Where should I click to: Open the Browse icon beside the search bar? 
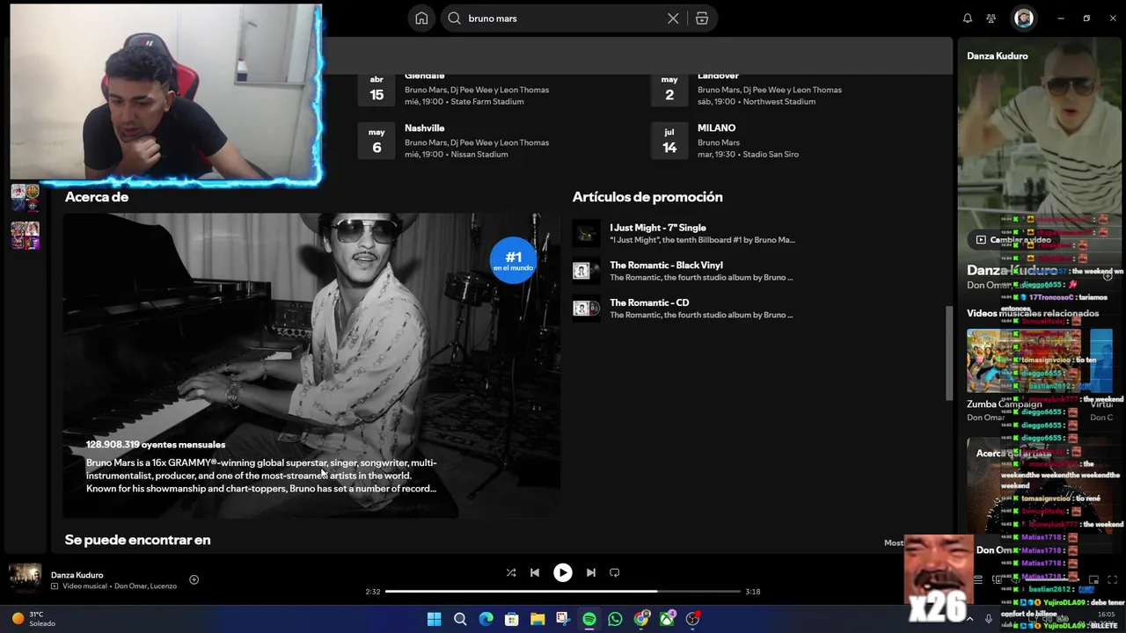702,18
